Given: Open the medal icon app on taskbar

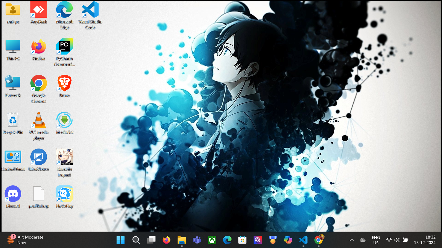Looking at the screenshot, I should pos(273,240).
